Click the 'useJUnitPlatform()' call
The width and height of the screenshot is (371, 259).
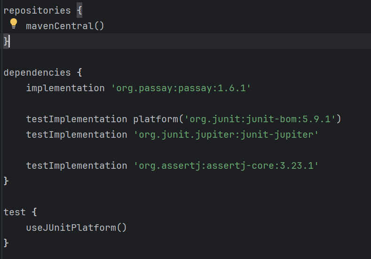[x=76, y=228]
